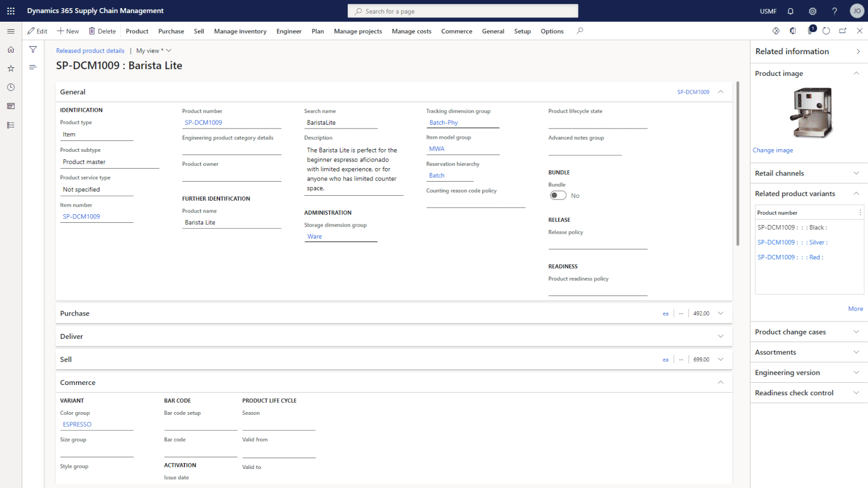The image size is (868, 488).
Task: Click the Recent clock icon
Action: (x=11, y=87)
